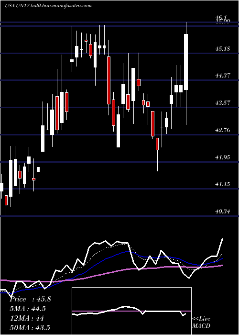Screen dimensions: 239x335
Task: Click the tall last white candlestick
Action: click(x=186, y=62)
